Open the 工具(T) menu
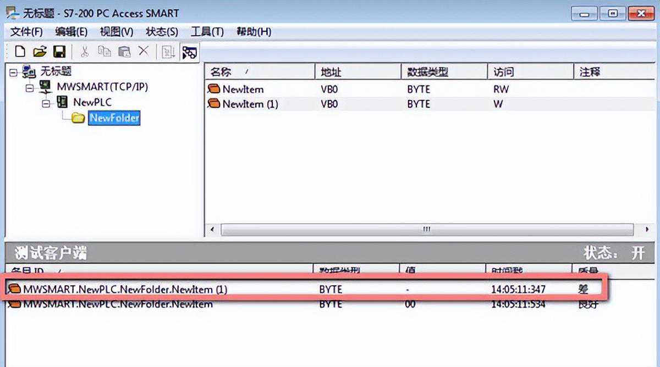This screenshot has width=660, height=367. (x=207, y=32)
